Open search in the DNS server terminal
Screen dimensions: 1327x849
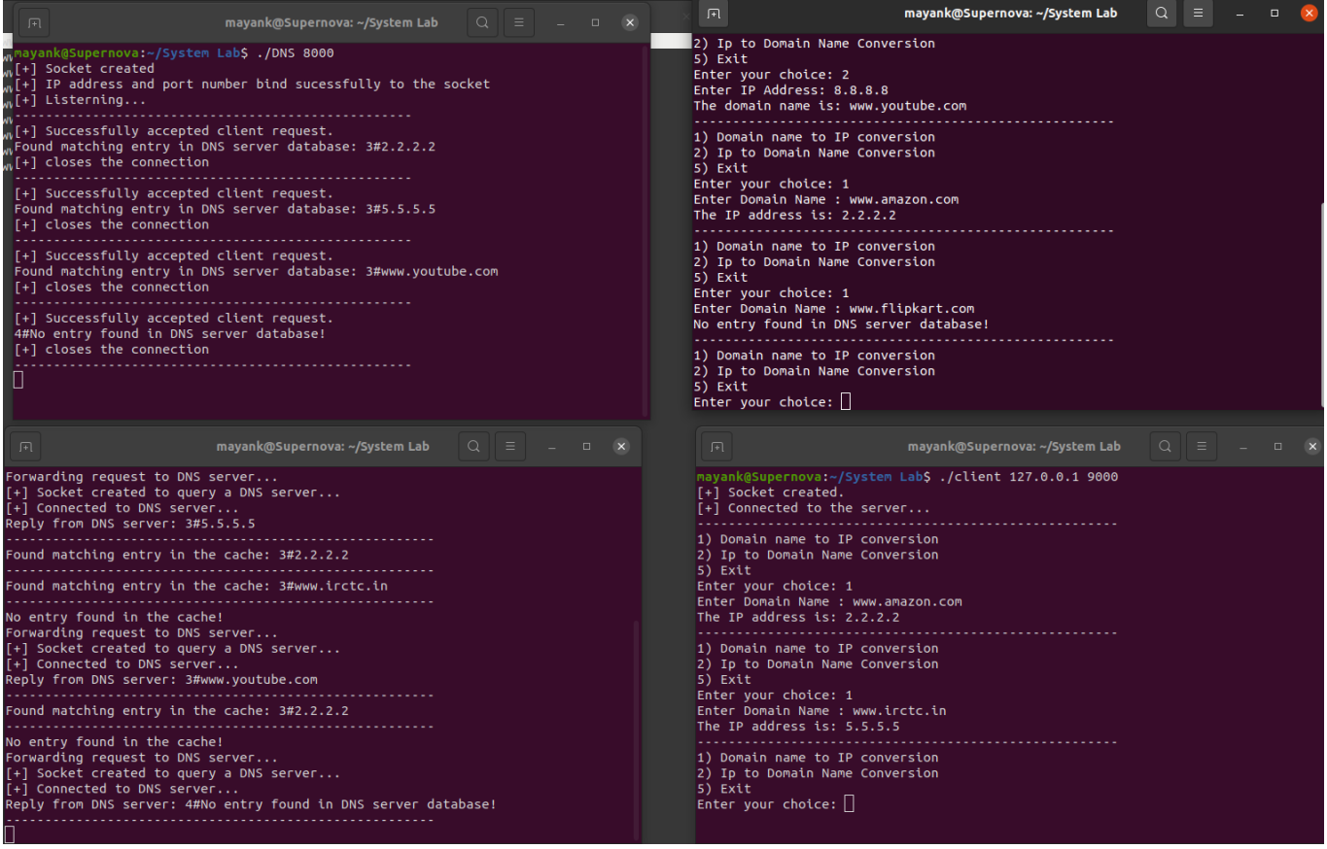[482, 21]
